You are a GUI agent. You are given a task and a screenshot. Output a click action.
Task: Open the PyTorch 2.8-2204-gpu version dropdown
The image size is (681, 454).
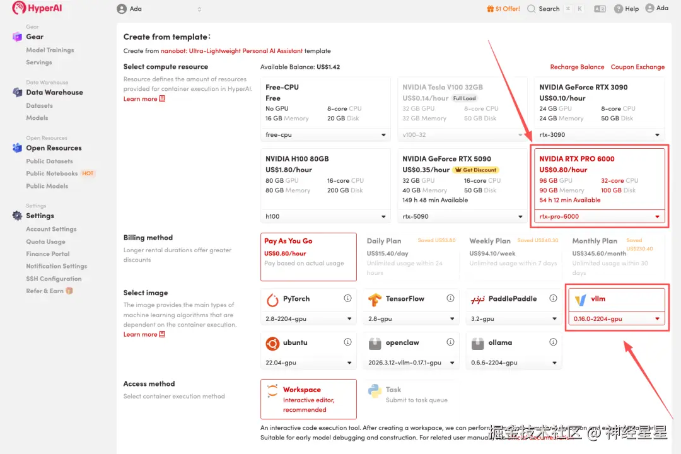(x=308, y=319)
